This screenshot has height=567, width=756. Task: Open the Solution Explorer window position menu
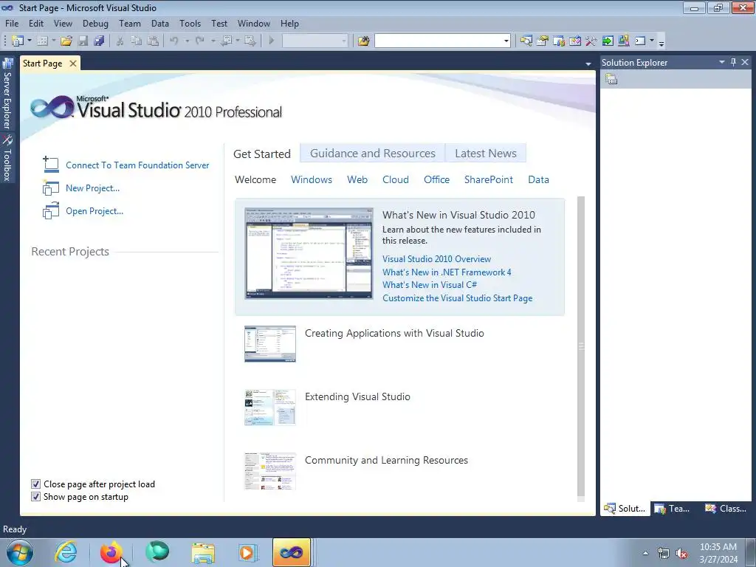tap(722, 62)
